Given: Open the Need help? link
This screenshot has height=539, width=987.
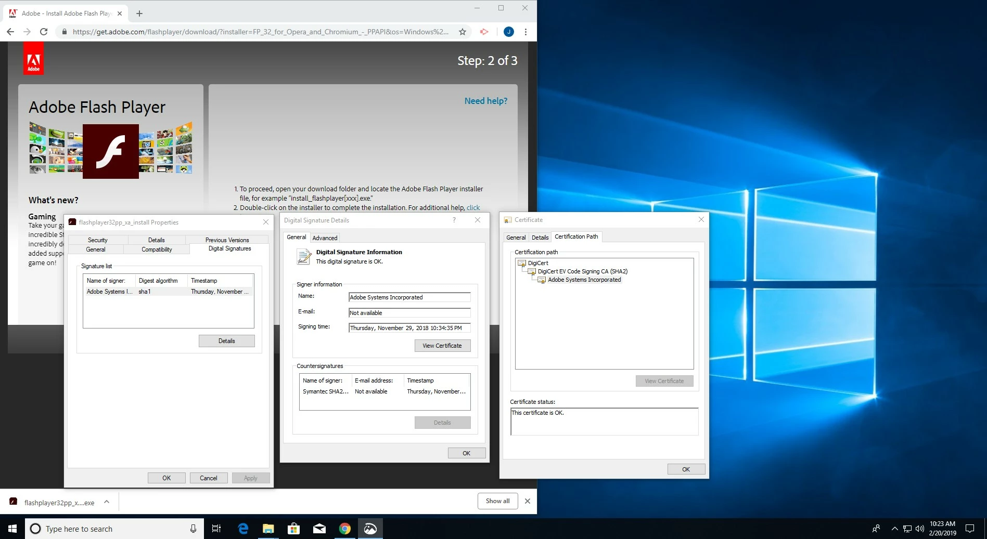Looking at the screenshot, I should [486, 101].
